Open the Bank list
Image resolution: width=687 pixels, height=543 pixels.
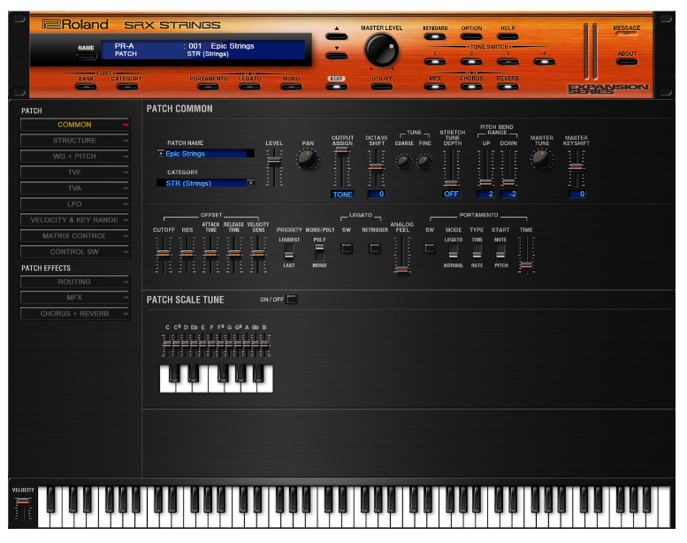86,87
